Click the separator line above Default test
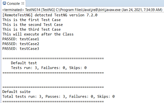 [x=53, y=58]
